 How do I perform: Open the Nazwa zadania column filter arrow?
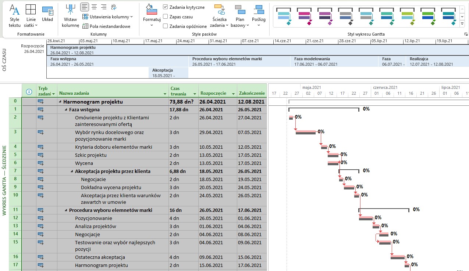click(x=165, y=94)
